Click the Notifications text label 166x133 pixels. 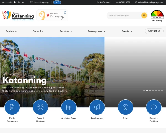tap(105, 2)
